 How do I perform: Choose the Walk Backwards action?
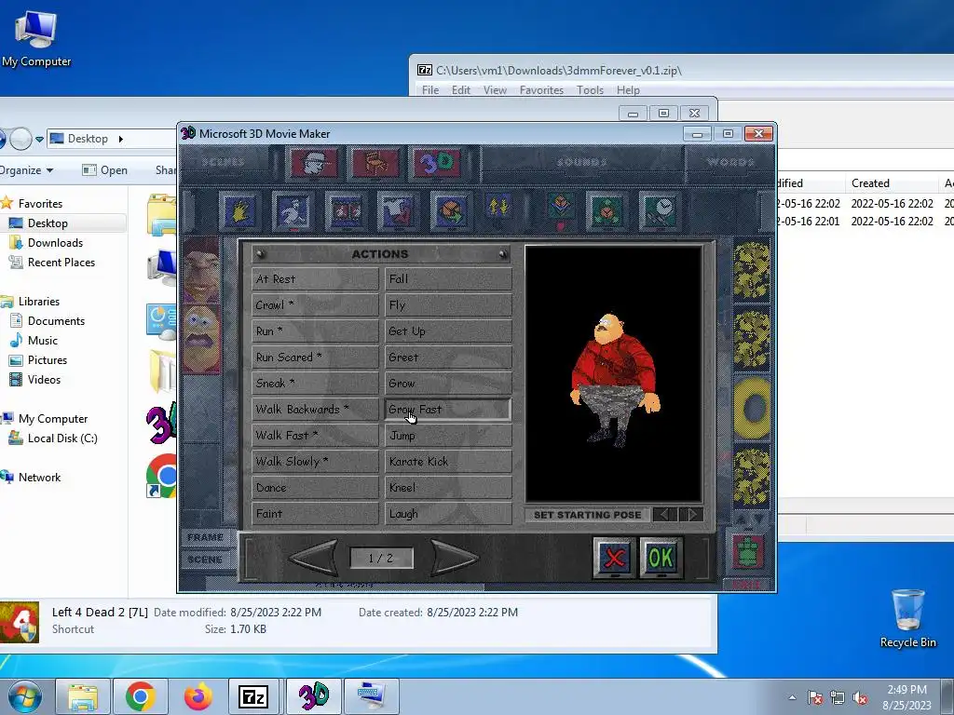(x=315, y=410)
